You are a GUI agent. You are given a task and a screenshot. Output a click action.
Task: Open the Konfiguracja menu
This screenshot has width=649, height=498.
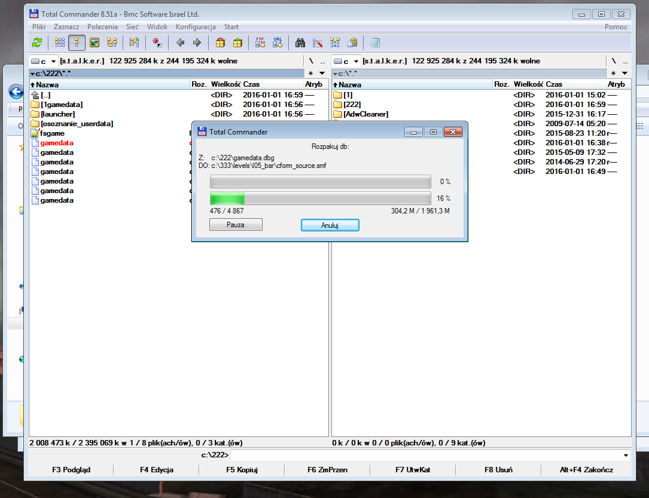click(196, 27)
